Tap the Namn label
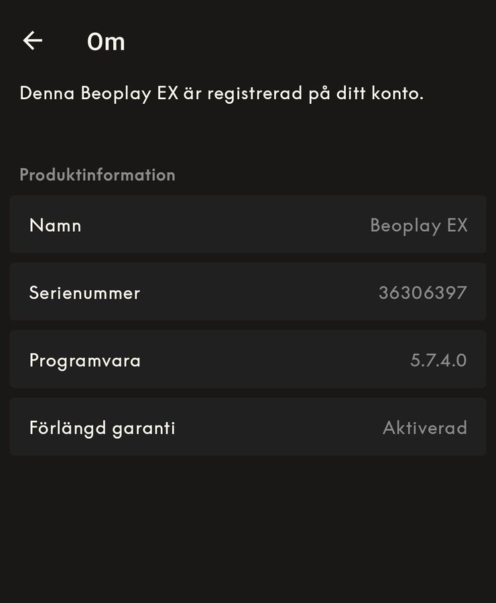The height and width of the screenshot is (603, 496). pos(55,225)
